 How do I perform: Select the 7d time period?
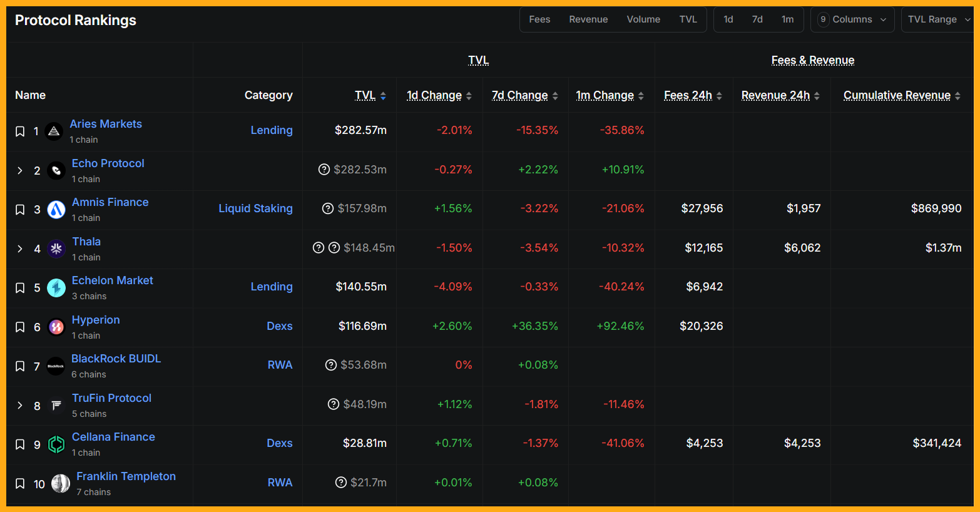(757, 19)
